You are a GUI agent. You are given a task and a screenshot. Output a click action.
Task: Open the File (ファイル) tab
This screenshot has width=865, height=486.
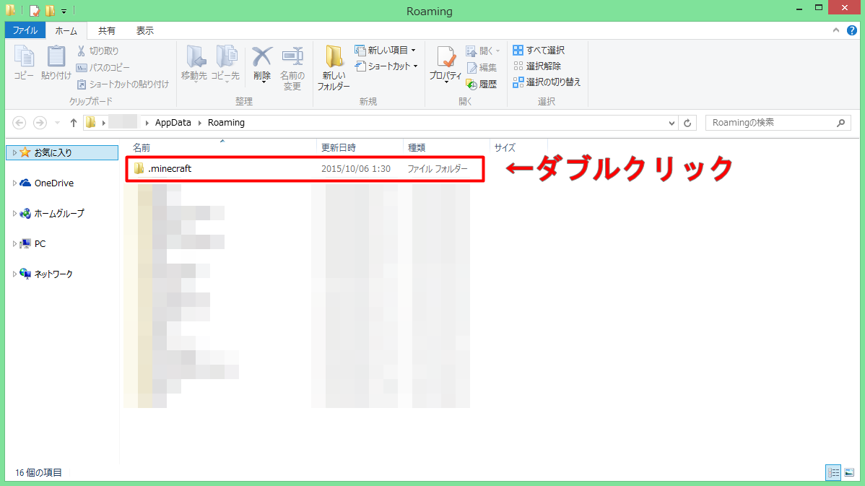(x=25, y=30)
